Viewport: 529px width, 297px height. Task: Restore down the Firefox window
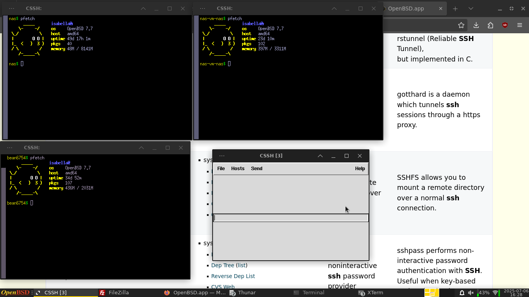point(512,9)
